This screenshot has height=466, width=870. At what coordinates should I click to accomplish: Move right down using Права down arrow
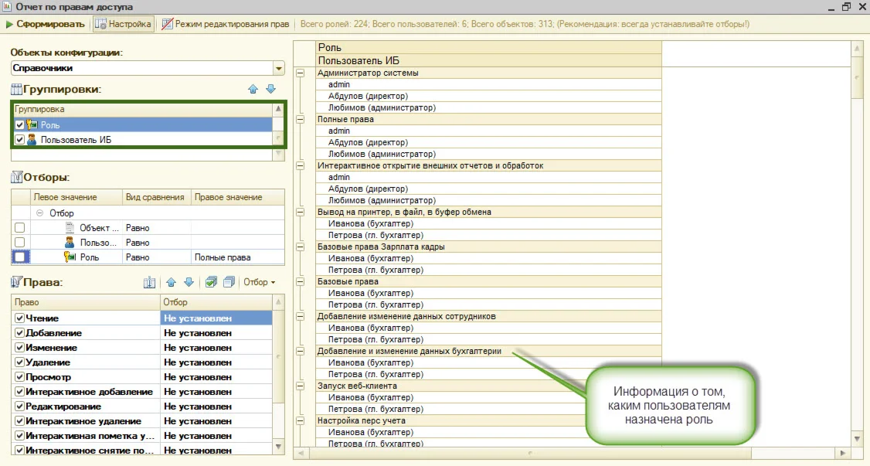coord(189,283)
